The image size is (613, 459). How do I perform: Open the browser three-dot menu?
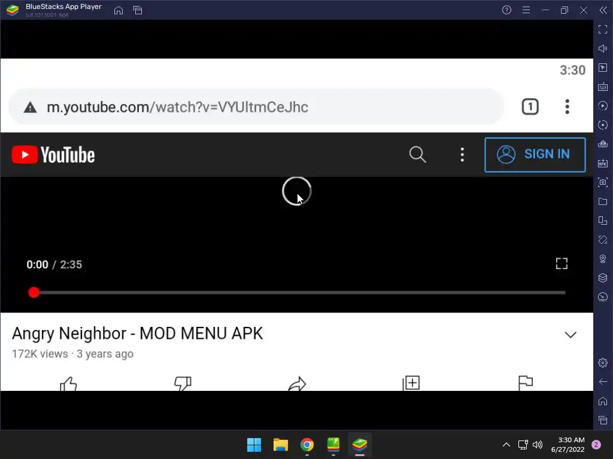point(567,107)
